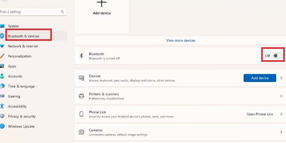Expand the Devices row chevron
Viewport: 286px width, 143px height.
coord(281,78)
